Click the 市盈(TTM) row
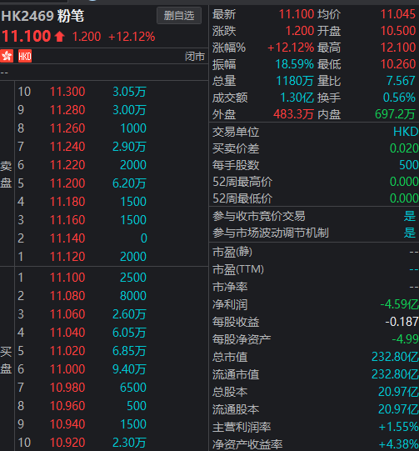This screenshot has height=451, width=419. pyautogui.click(x=315, y=269)
